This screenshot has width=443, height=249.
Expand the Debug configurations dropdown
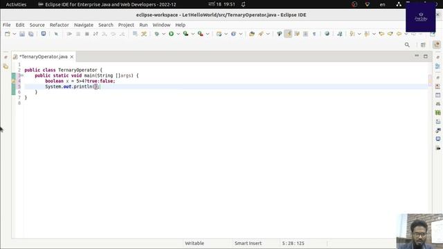[x=163, y=34]
